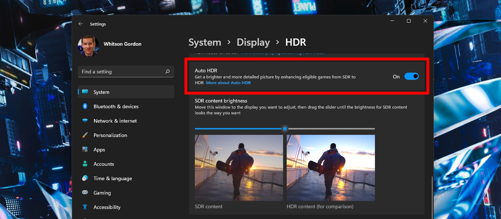
Task: Turn off the Auto HDR toggle
Action: [411, 76]
